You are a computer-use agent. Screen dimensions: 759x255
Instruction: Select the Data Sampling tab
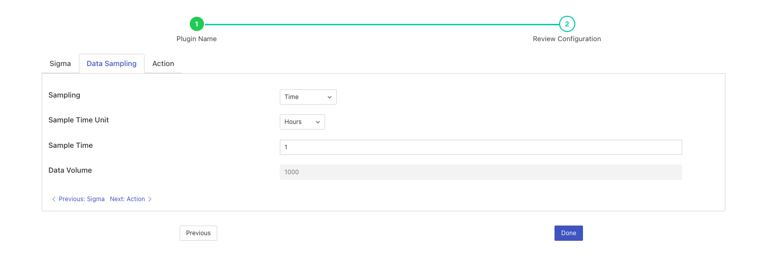point(111,63)
